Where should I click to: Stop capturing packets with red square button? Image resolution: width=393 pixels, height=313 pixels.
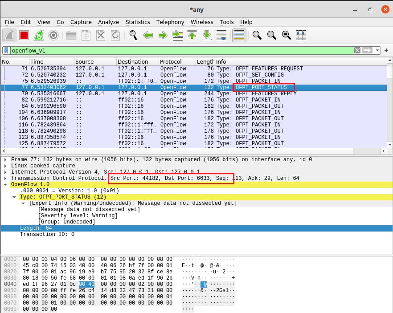tap(24, 35)
